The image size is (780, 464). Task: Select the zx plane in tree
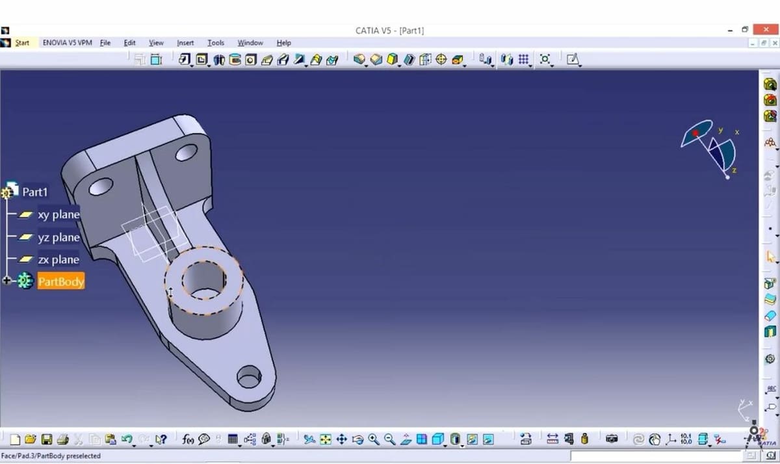pos(58,259)
